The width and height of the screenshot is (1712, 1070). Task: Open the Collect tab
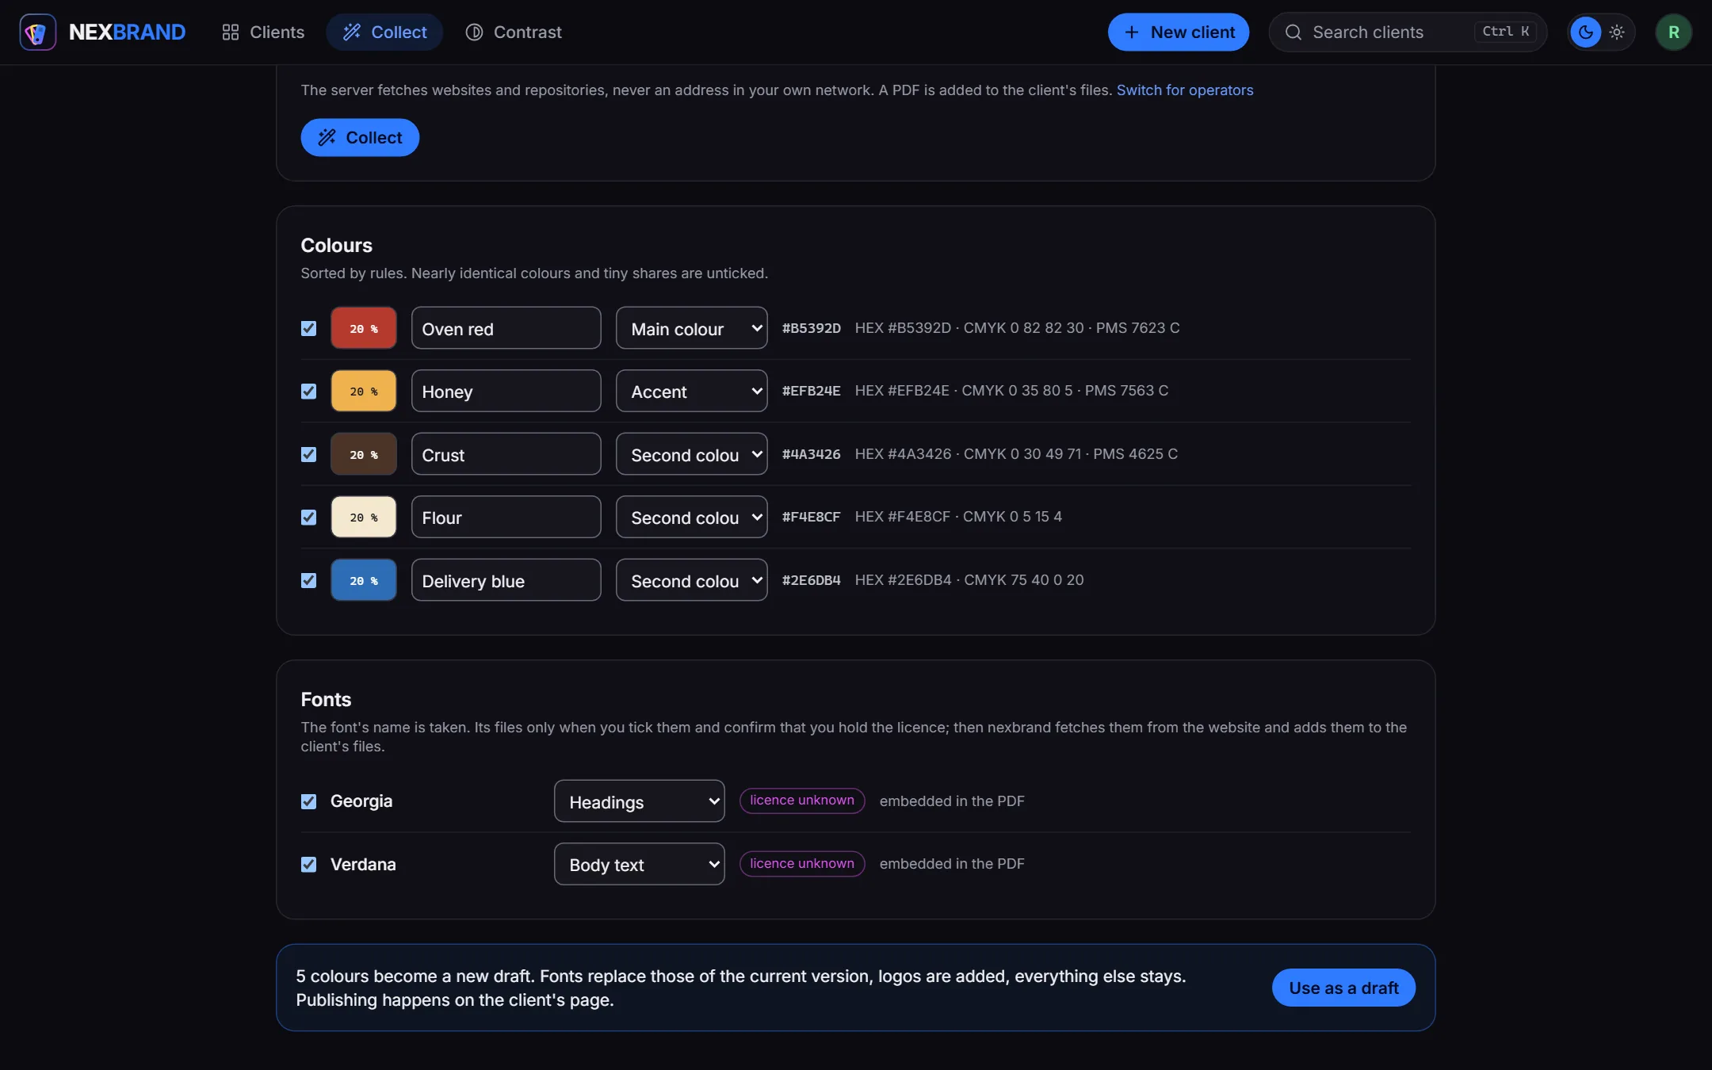tap(384, 32)
